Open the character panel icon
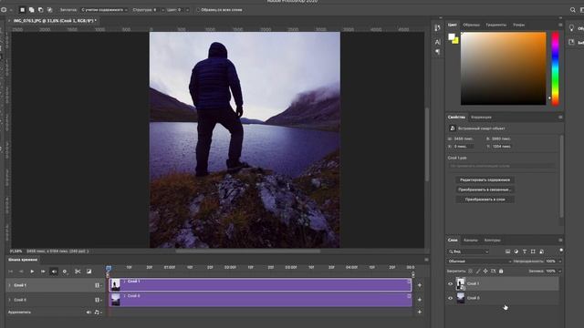Viewport: 584px width, 328px height. [438, 42]
